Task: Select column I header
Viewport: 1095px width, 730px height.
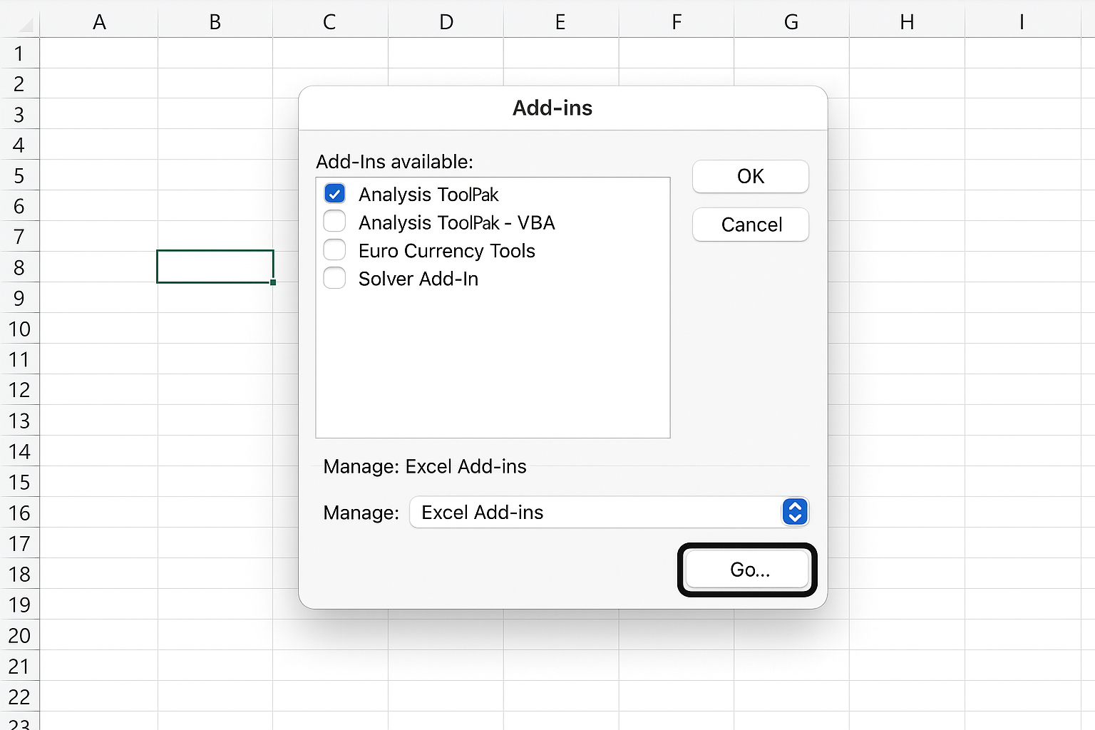Action: coord(1022,22)
